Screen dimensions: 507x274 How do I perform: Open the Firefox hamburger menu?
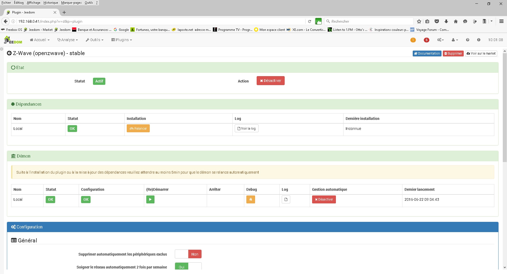(501, 21)
